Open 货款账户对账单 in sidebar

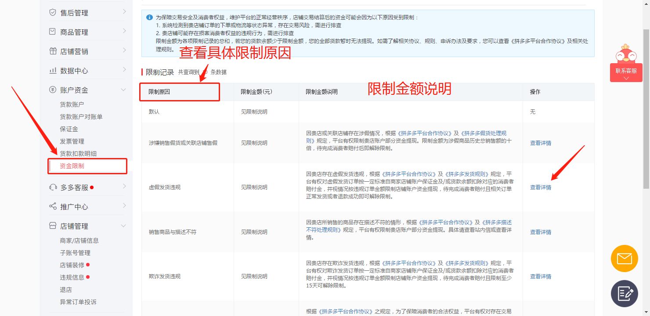(x=81, y=117)
